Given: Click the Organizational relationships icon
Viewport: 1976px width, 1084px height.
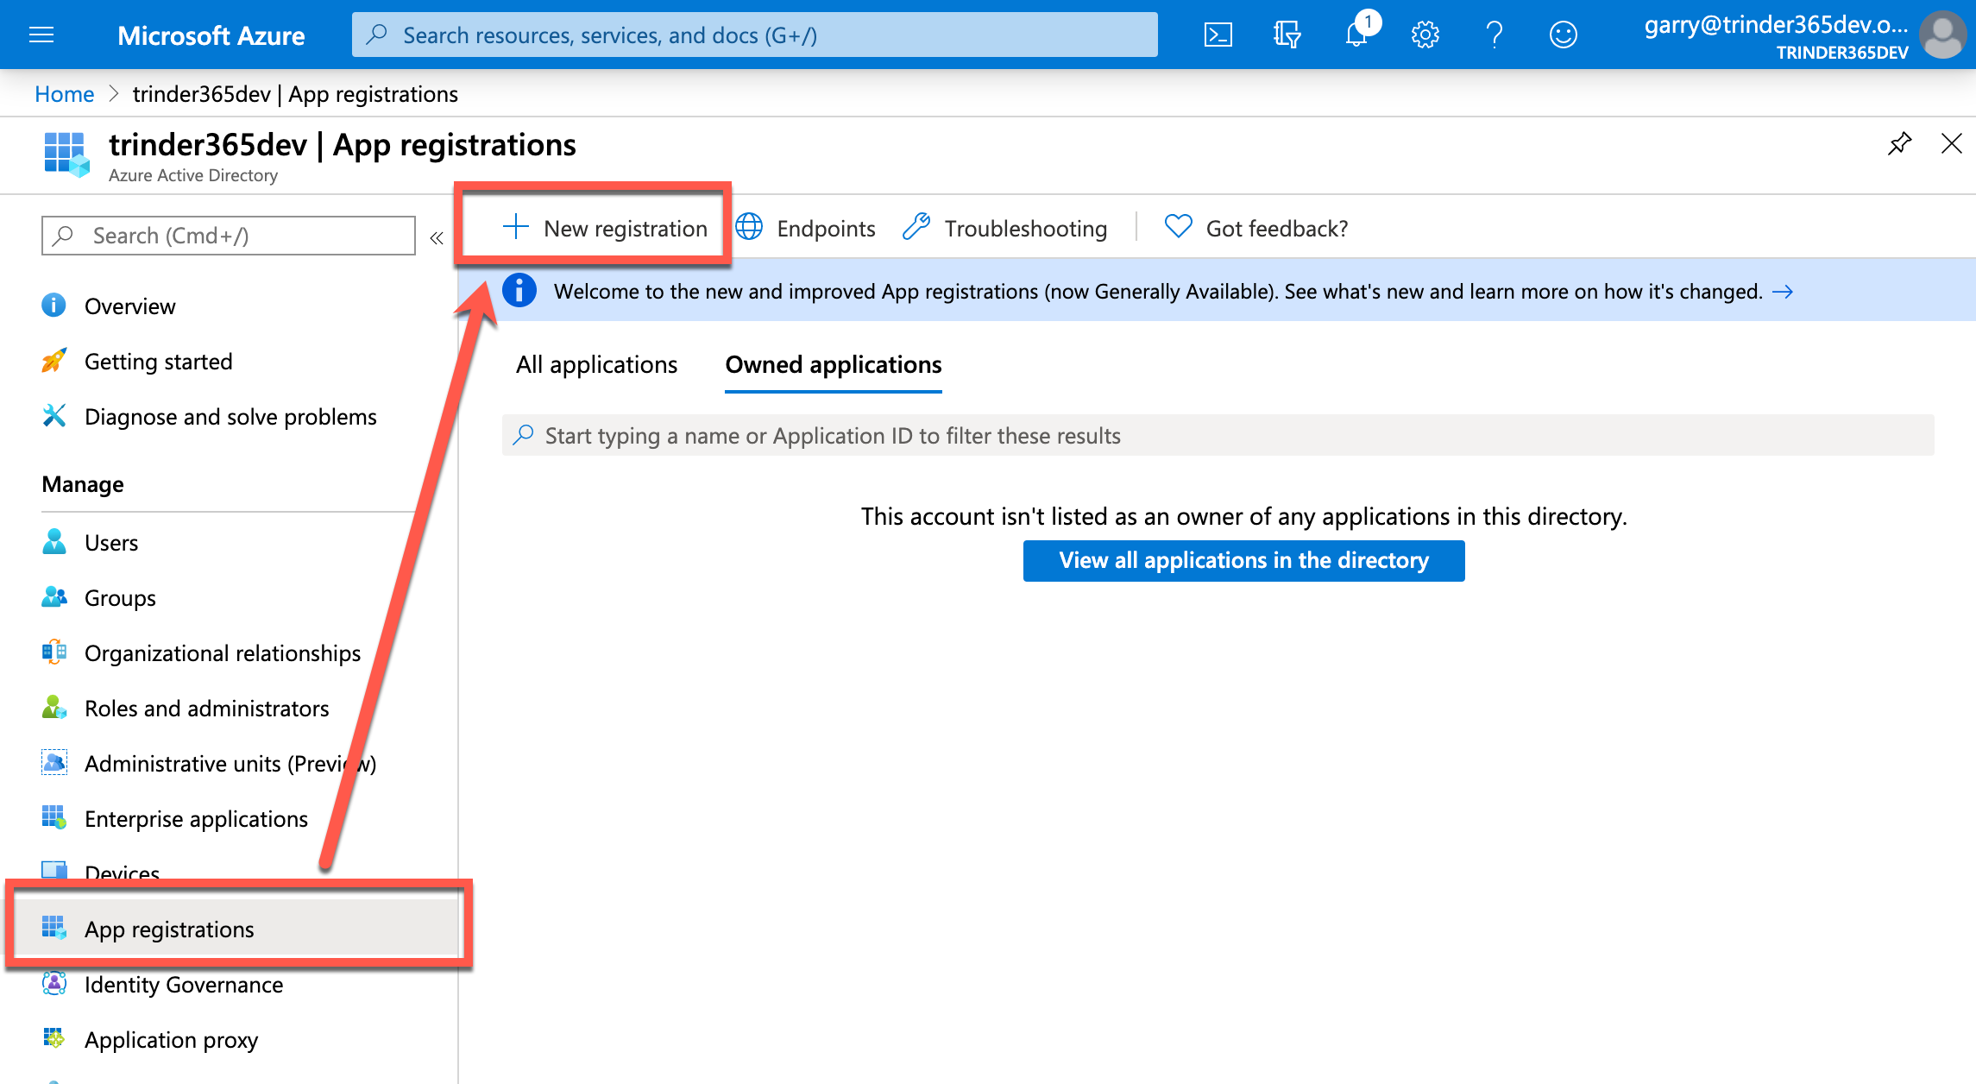Looking at the screenshot, I should [53, 652].
